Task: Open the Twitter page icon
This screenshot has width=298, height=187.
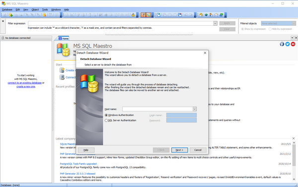Action: (288, 44)
